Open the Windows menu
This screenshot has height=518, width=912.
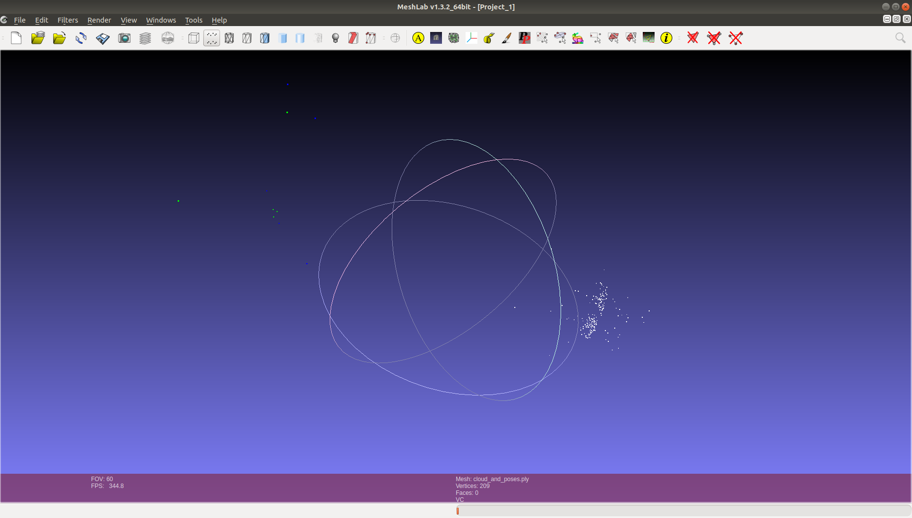(161, 20)
